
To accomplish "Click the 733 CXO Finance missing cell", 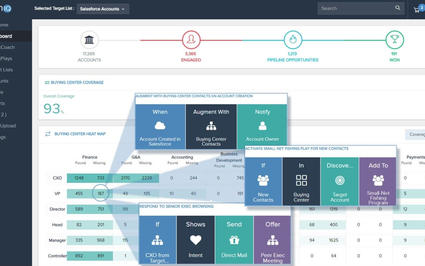I will (x=101, y=178).
